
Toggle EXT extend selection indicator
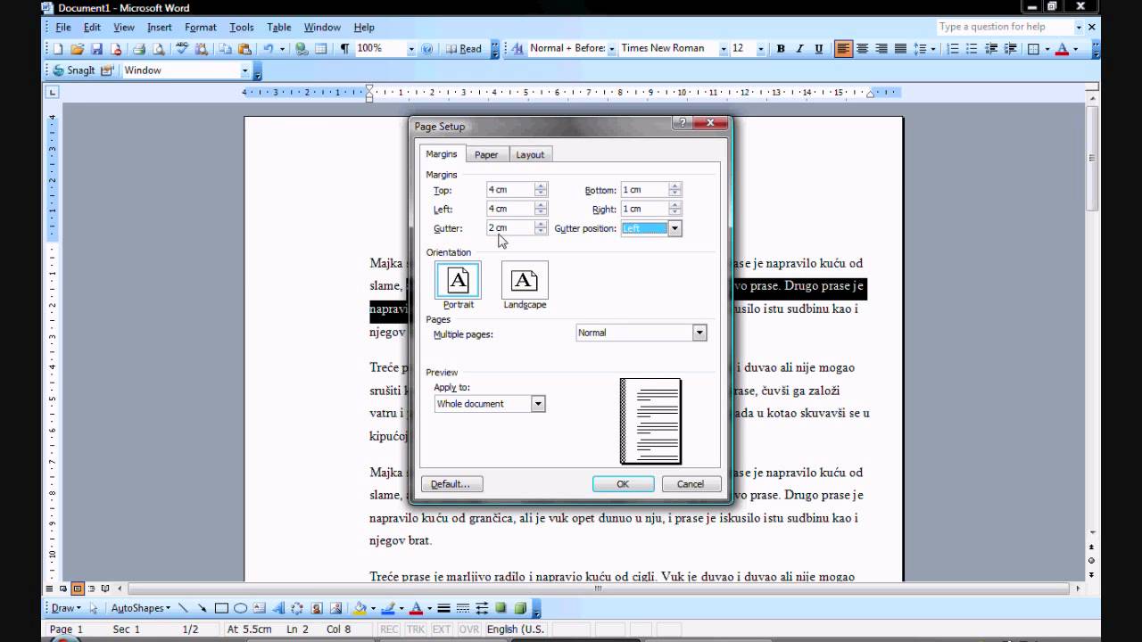coord(442,630)
